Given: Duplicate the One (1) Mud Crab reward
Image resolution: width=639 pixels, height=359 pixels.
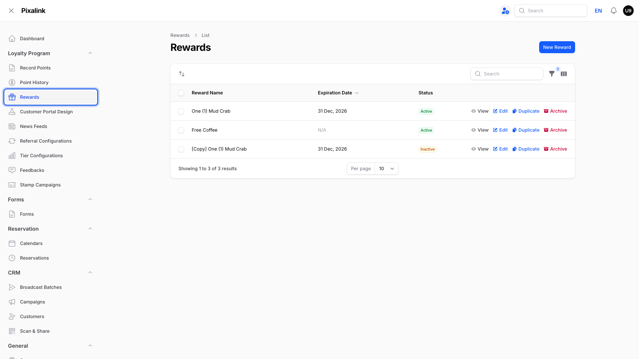Looking at the screenshot, I should coord(526,111).
